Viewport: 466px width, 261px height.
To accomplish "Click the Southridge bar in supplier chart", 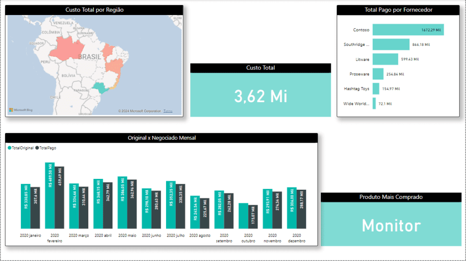I will [x=391, y=44].
